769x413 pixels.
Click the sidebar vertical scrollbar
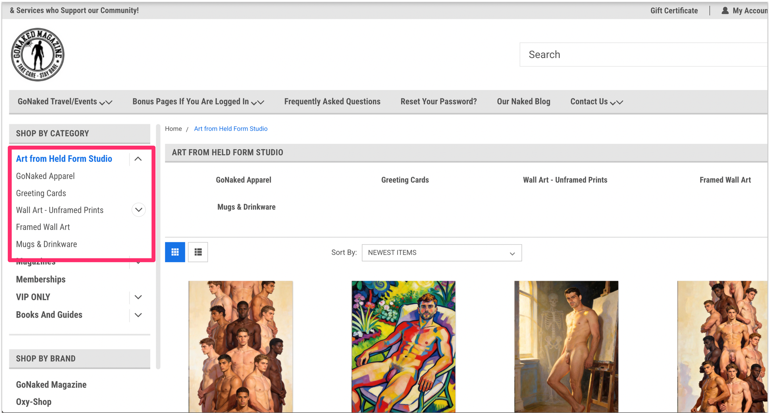point(158,246)
